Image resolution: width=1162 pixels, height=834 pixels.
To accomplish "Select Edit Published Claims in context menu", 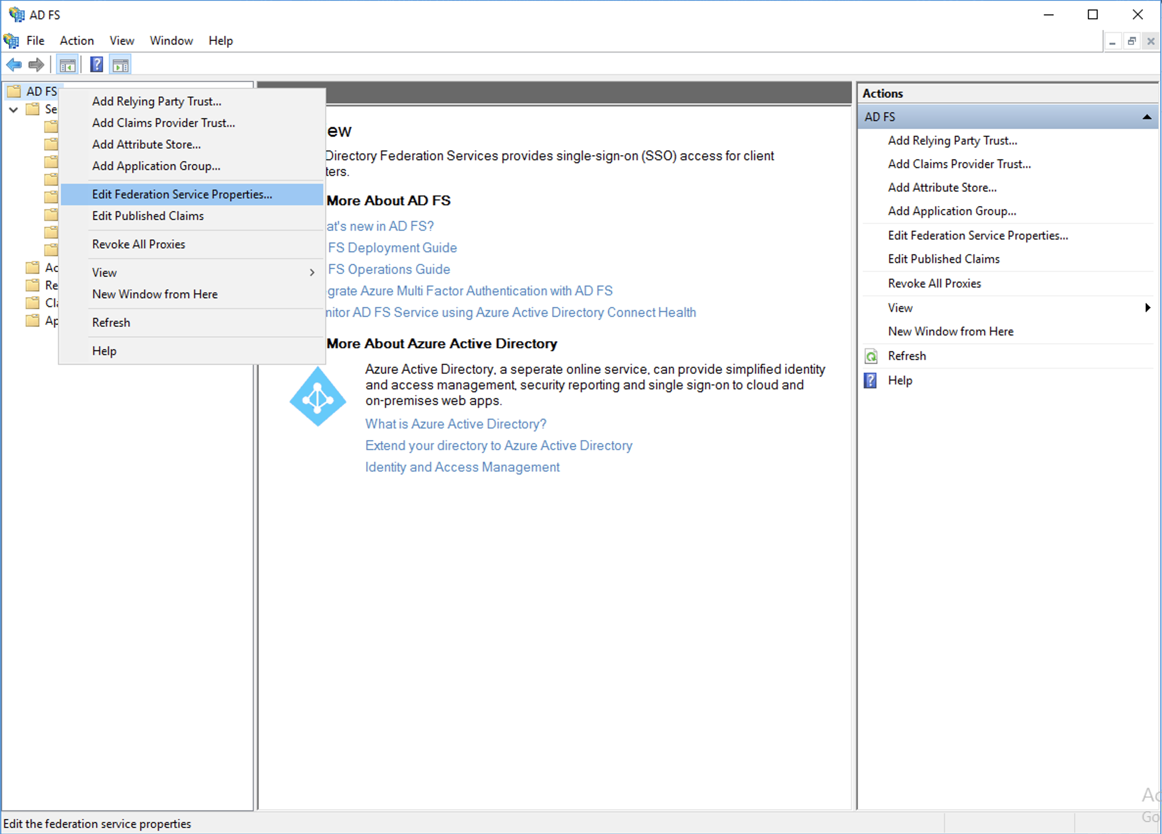I will tap(192, 215).
